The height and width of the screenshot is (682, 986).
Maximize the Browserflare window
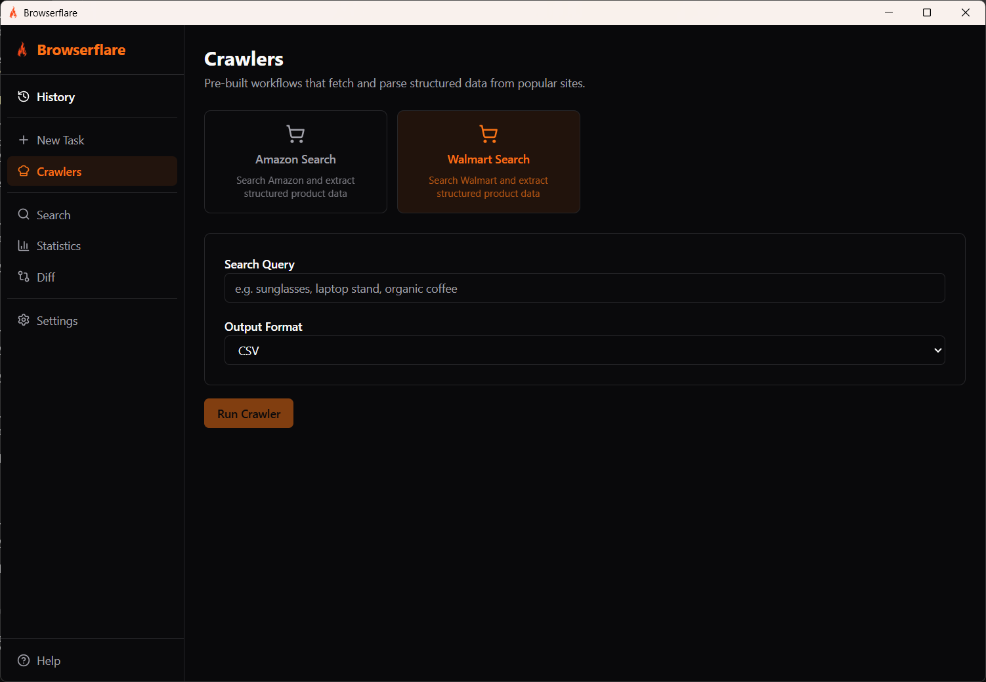click(x=927, y=12)
